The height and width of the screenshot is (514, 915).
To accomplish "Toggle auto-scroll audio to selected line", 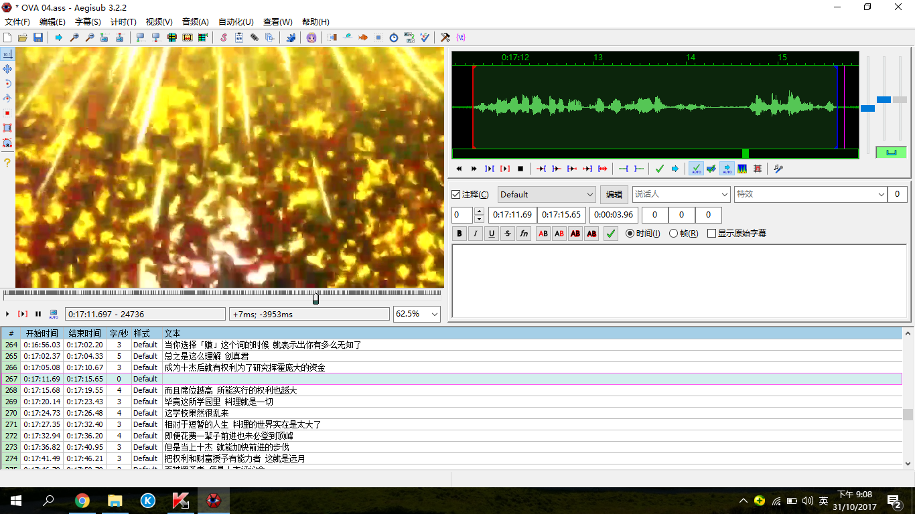I will 727,169.
